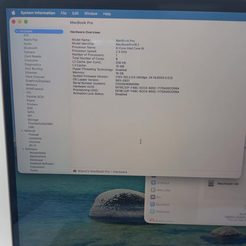Select PCI in the sidebar

coord(28,92)
